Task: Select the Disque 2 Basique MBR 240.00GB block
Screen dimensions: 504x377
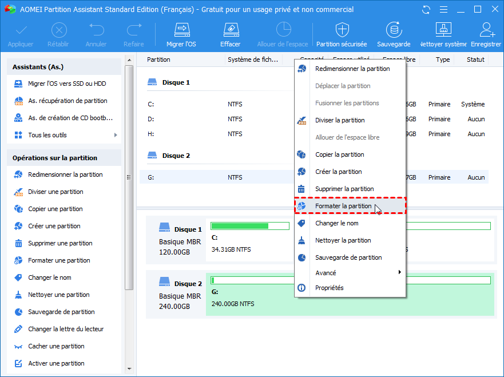Action: (x=176, y=295)
